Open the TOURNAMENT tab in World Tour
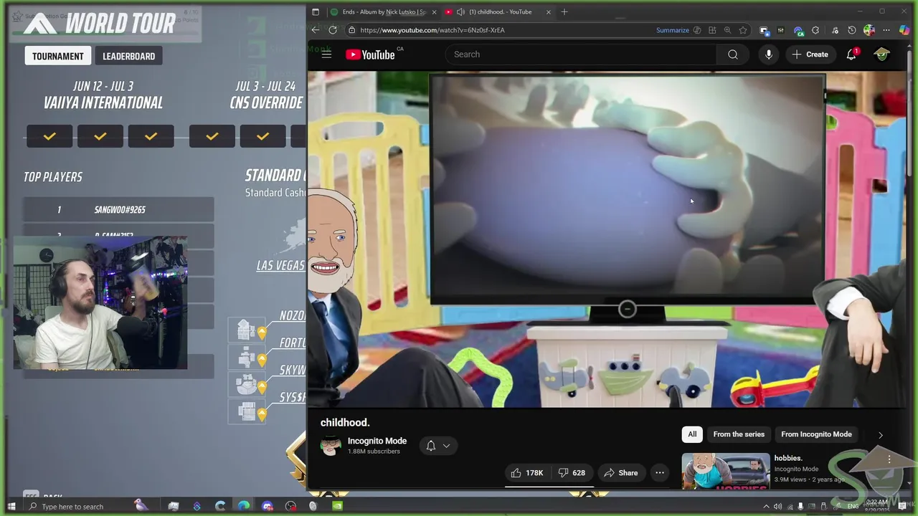This screenshot has height=516, width=918. (x=58, y=56)
